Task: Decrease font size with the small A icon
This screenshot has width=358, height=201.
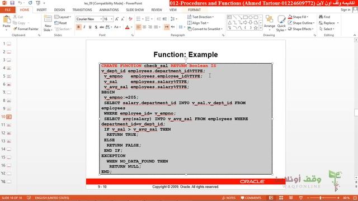Action: (123, 19)
